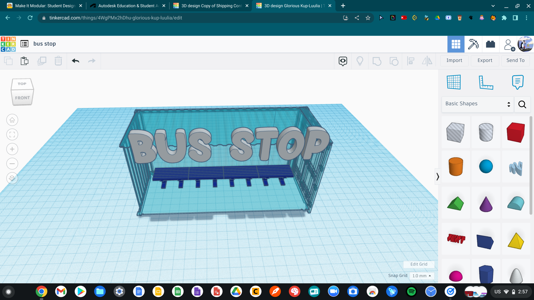Open the Import menu option
This screenshot has height=300, width=534.
[x=454, y=61]
